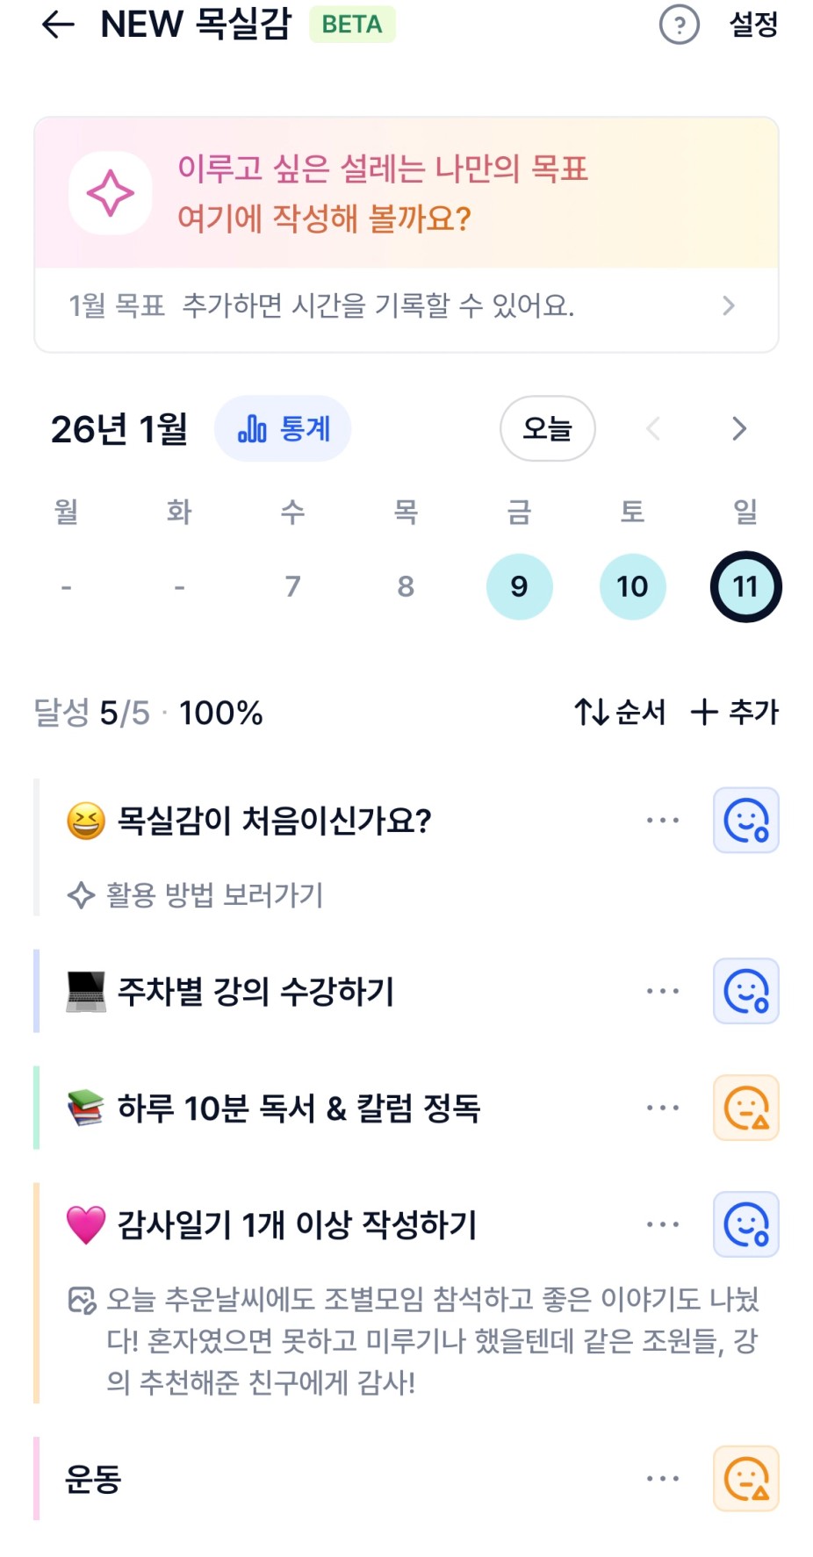
Task: Open more options for 감사일기 1개 이상 작성하기
Action: (x=663, y=1224)
